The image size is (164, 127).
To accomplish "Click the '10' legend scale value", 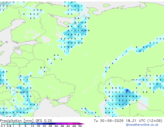I will coord(32,126).
